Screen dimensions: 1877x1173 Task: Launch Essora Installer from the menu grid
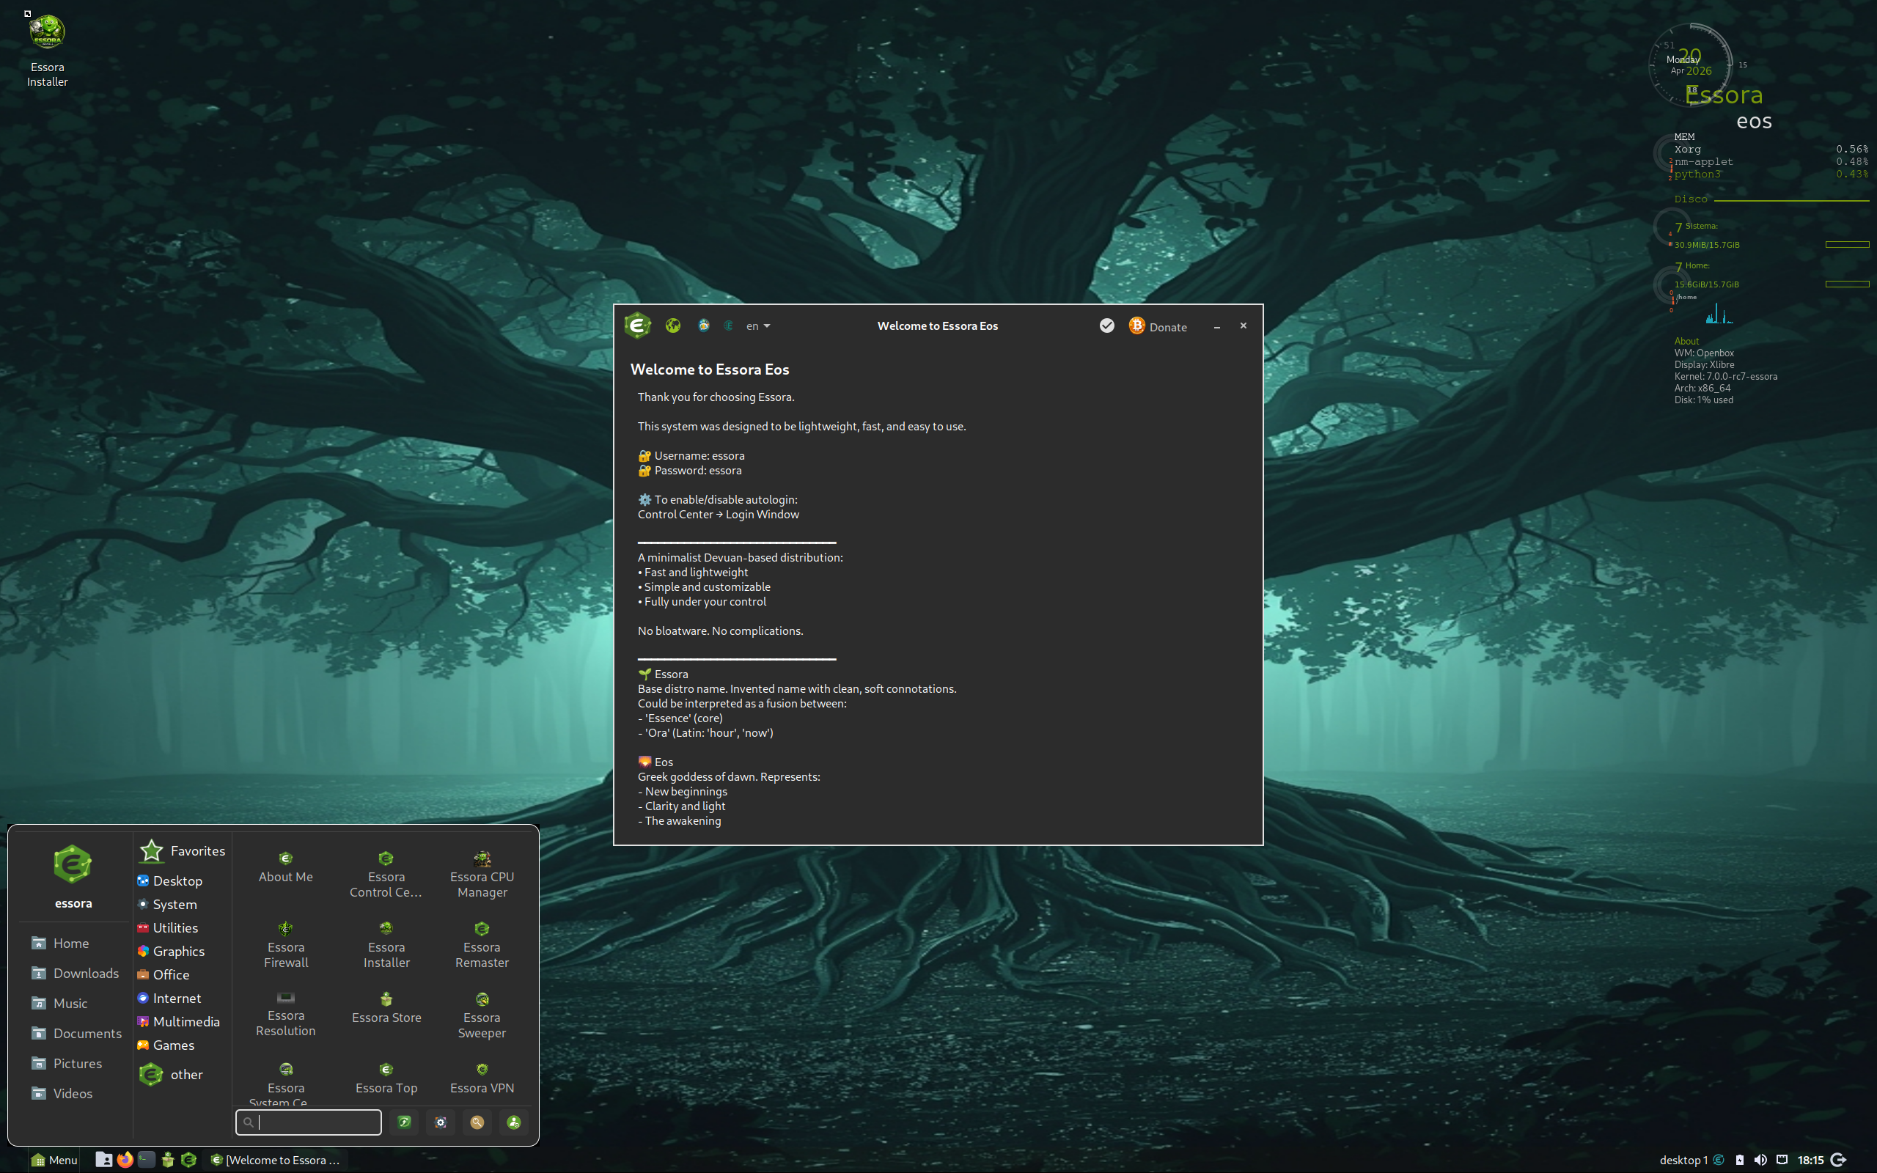(386, 945)
